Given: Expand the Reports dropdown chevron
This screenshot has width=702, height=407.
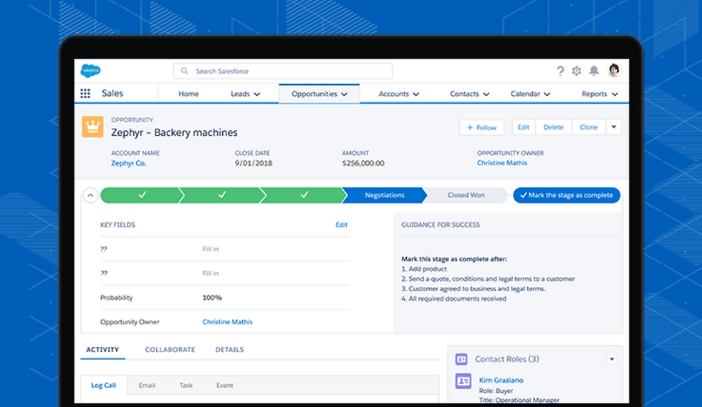Looking at the screenshot, I should pos(615,94).
